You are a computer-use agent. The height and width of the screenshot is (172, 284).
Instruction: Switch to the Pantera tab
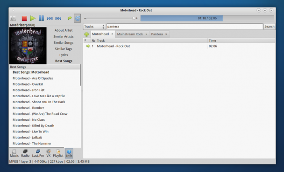tap(157, 34)
